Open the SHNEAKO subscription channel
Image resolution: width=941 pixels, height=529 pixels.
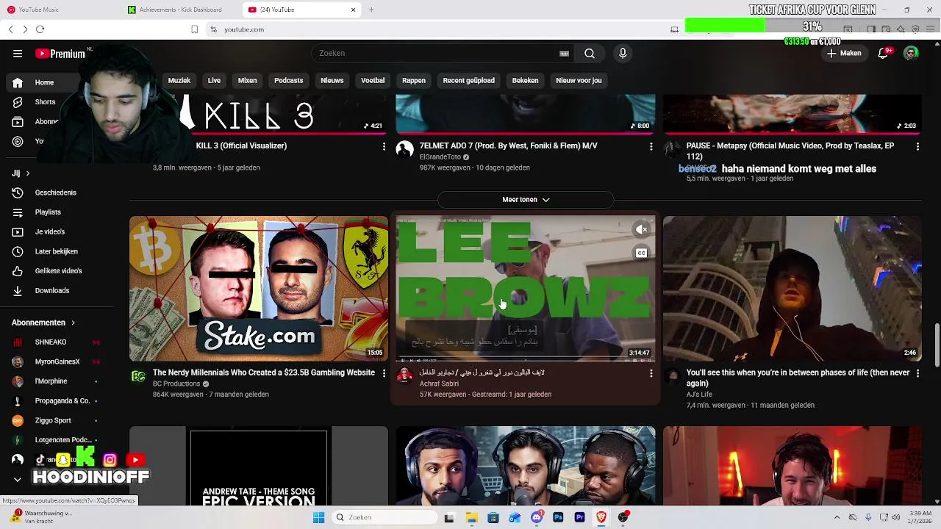click(x=57, y=342)
